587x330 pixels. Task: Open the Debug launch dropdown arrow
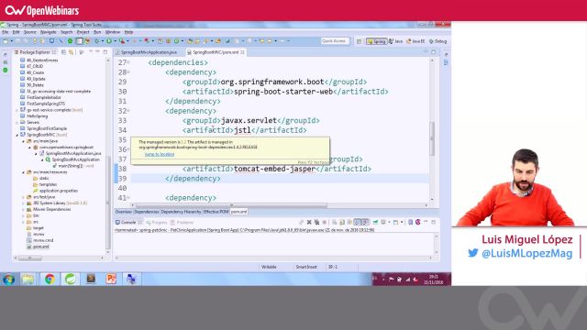(x=102, y=41)
